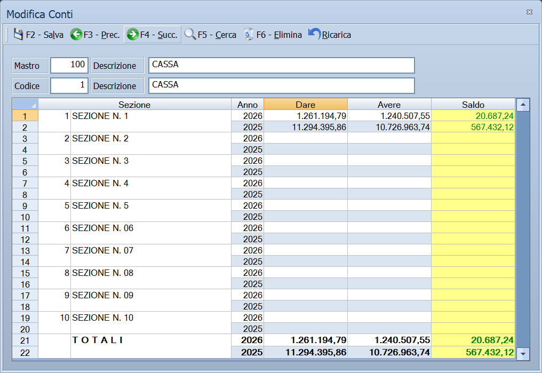Screen dimensions: 542x373
Task: Click the F2 Salva floppy disk icon
Action: click(18, 35)
